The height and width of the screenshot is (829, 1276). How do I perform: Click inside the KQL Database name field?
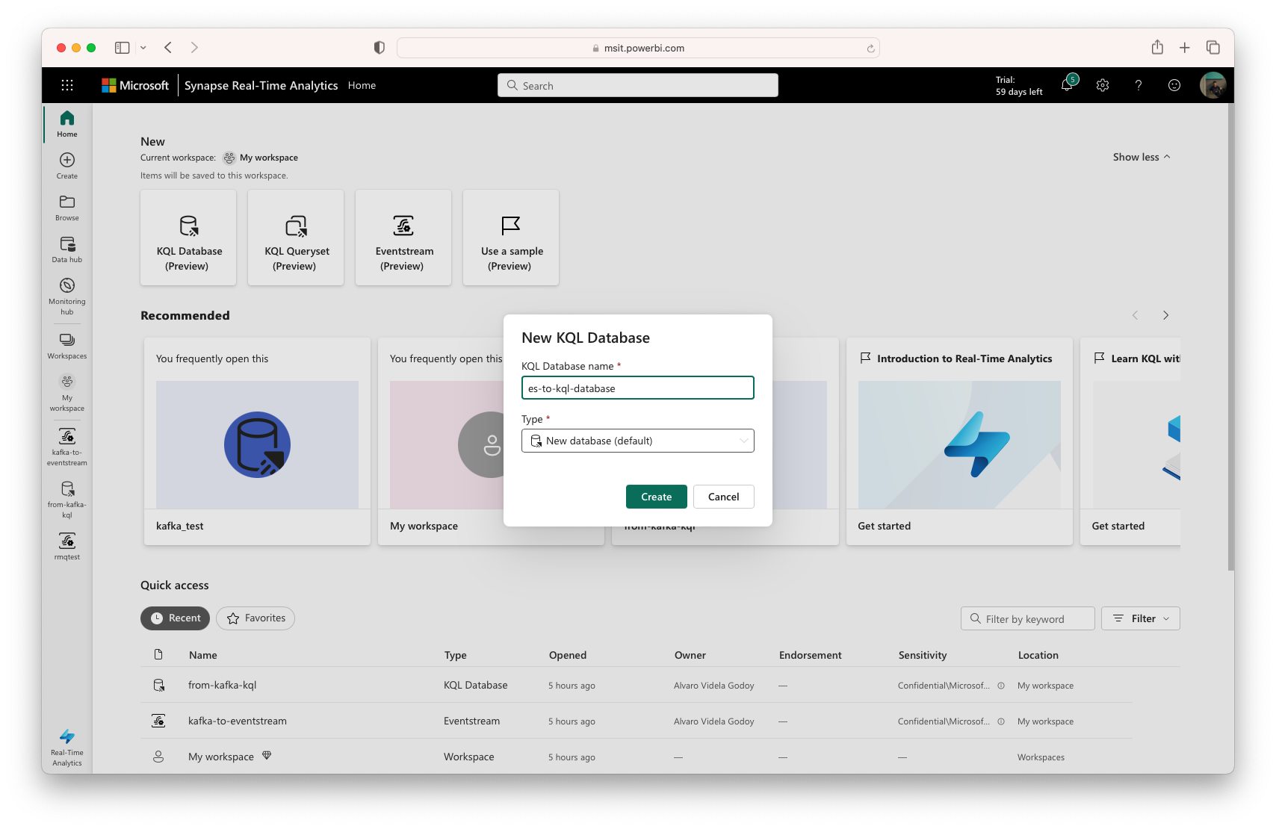[x=637, y=388]
